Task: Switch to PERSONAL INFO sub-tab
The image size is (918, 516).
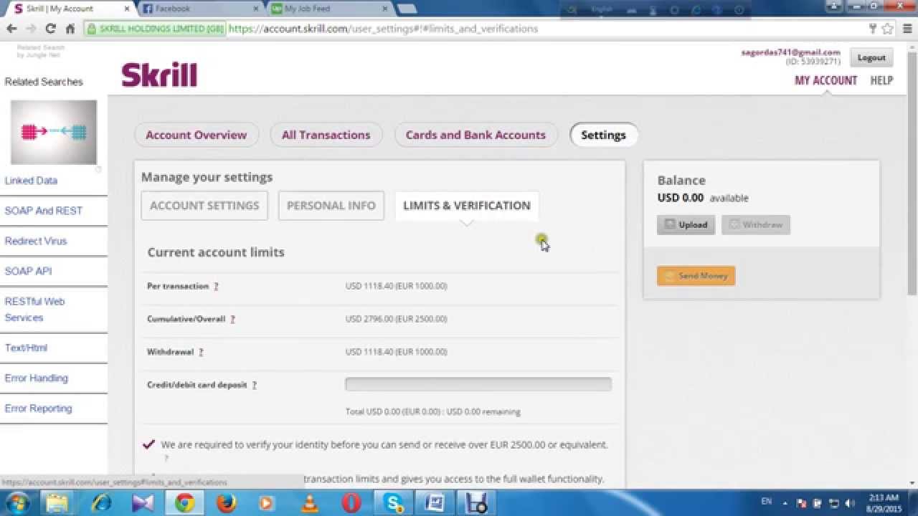Action: tap(331, 206)
